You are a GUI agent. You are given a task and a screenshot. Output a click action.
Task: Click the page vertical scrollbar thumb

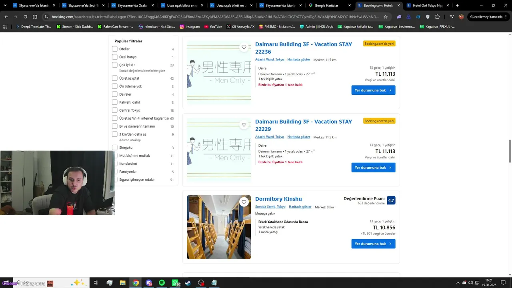tap(510, 151)
